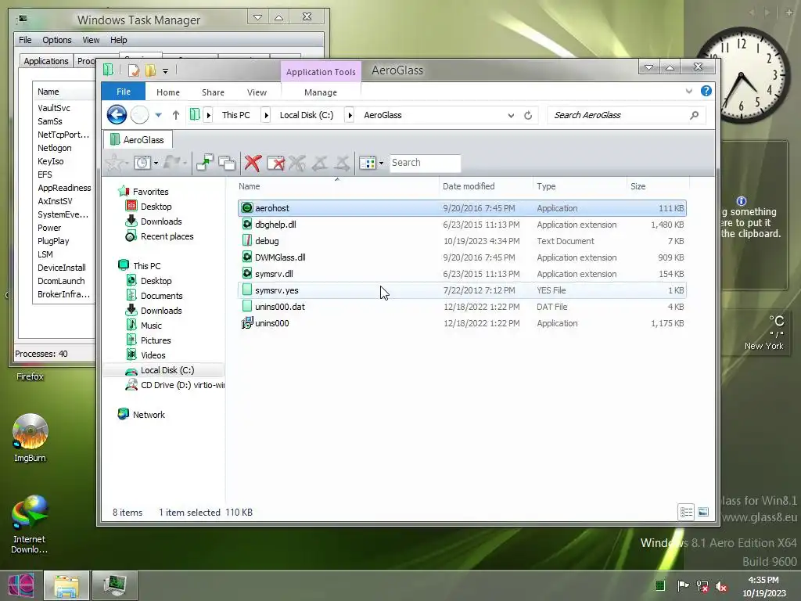Click the magnifier icon in Search AeroGlass box
801x601 pixels.
(x=694, y=115)
